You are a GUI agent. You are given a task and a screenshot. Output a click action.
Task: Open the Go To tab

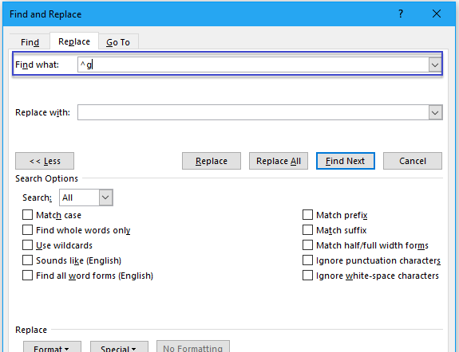[x=118, y=42]
